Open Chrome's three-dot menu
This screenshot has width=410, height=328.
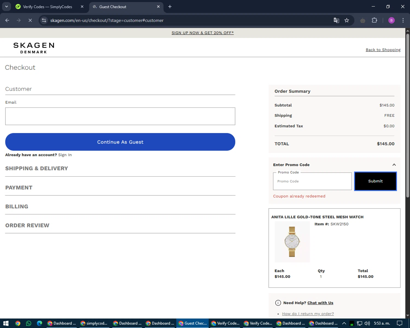coord(403,20)
